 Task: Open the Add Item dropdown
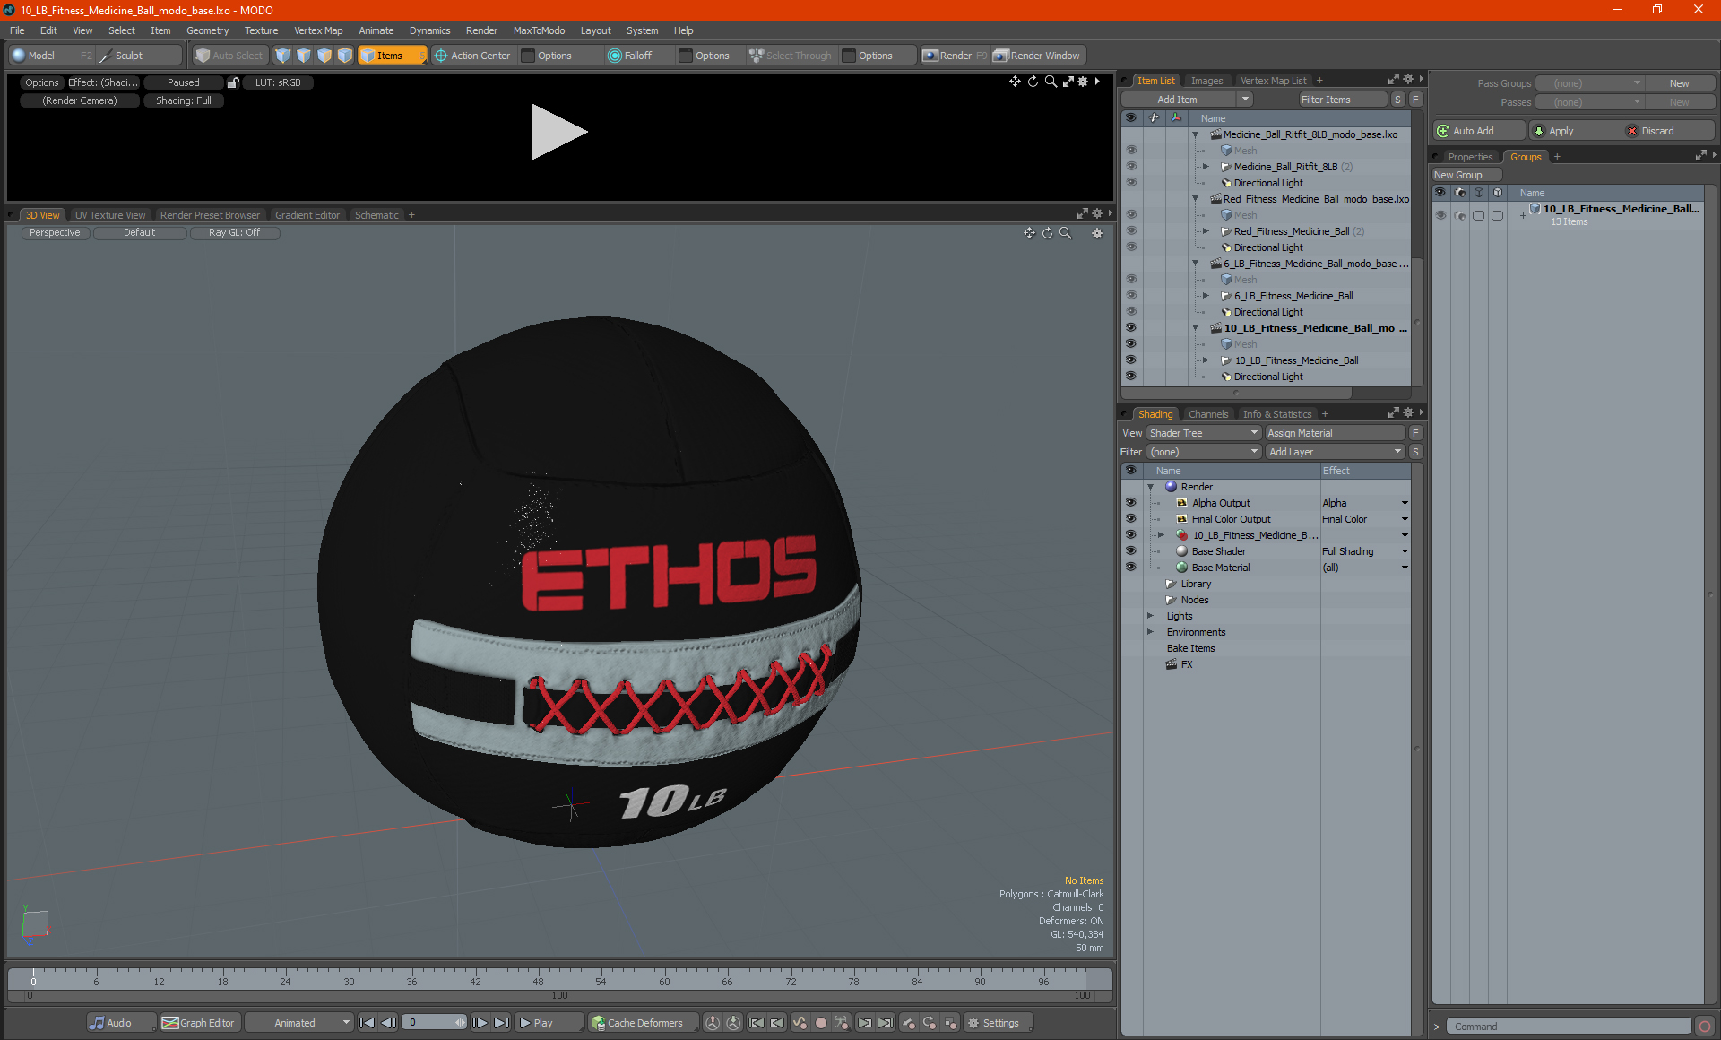[x=1188, y=100]
